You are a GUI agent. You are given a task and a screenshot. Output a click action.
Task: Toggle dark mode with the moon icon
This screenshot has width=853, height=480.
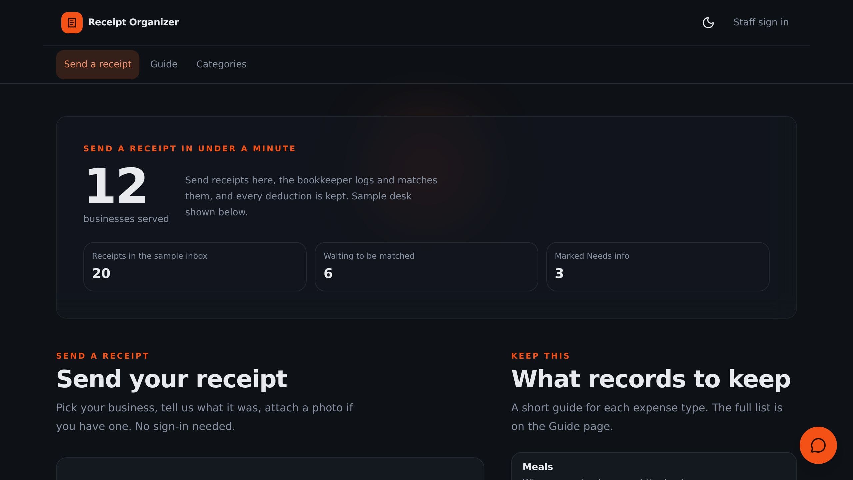tap(708, 23)
